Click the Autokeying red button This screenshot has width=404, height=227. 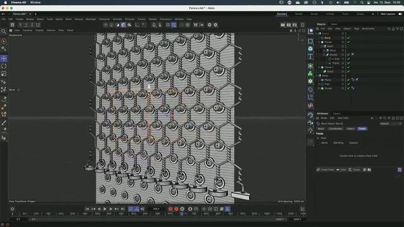pos(176,209)
